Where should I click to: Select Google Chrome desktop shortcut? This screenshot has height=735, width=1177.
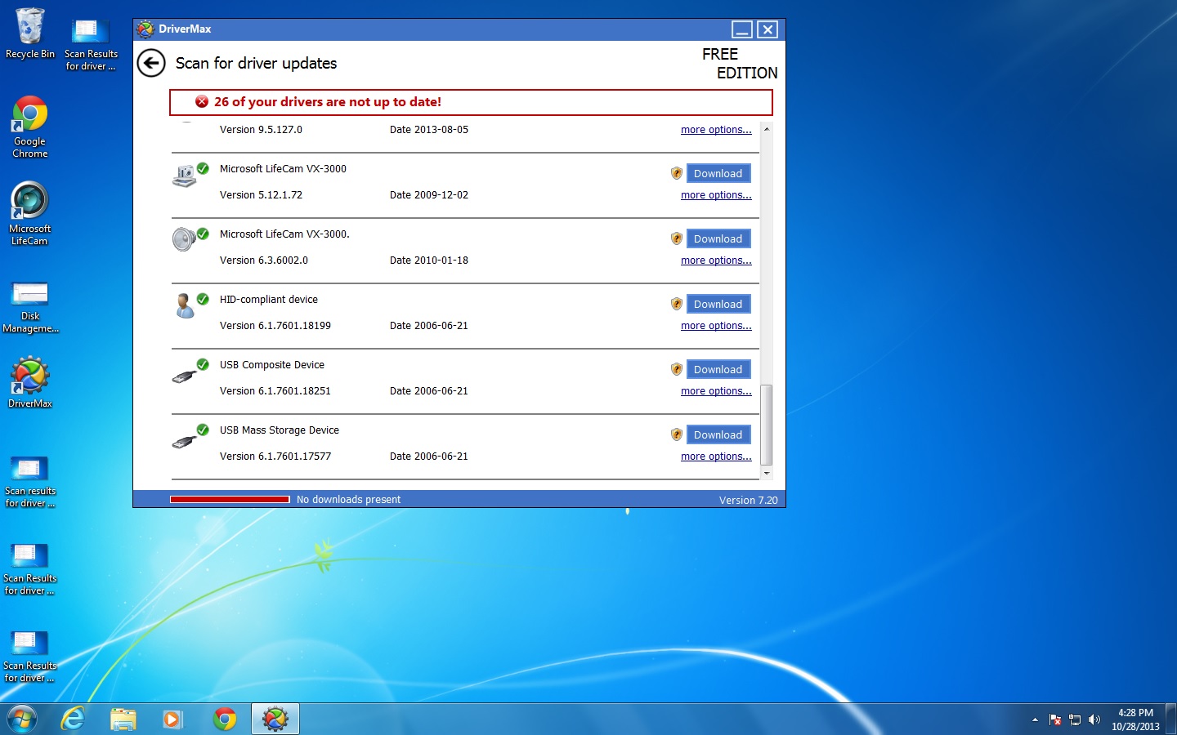click(30, 127)
